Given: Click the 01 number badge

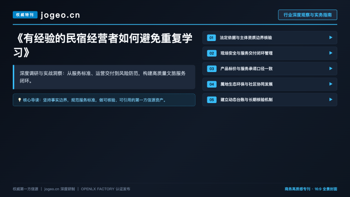Looking at the screenshot, I should point(211,38).
